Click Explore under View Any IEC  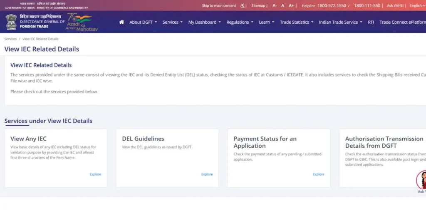pos(95,174)
